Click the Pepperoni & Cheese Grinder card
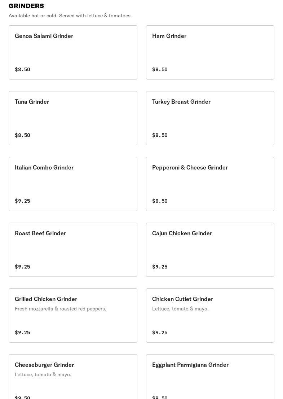The image size is (283, 399). tap(210, 184)
